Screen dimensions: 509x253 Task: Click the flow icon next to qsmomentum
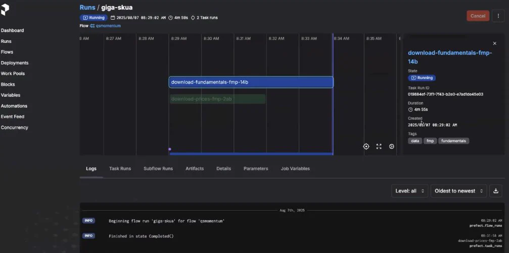coord(92,26)
